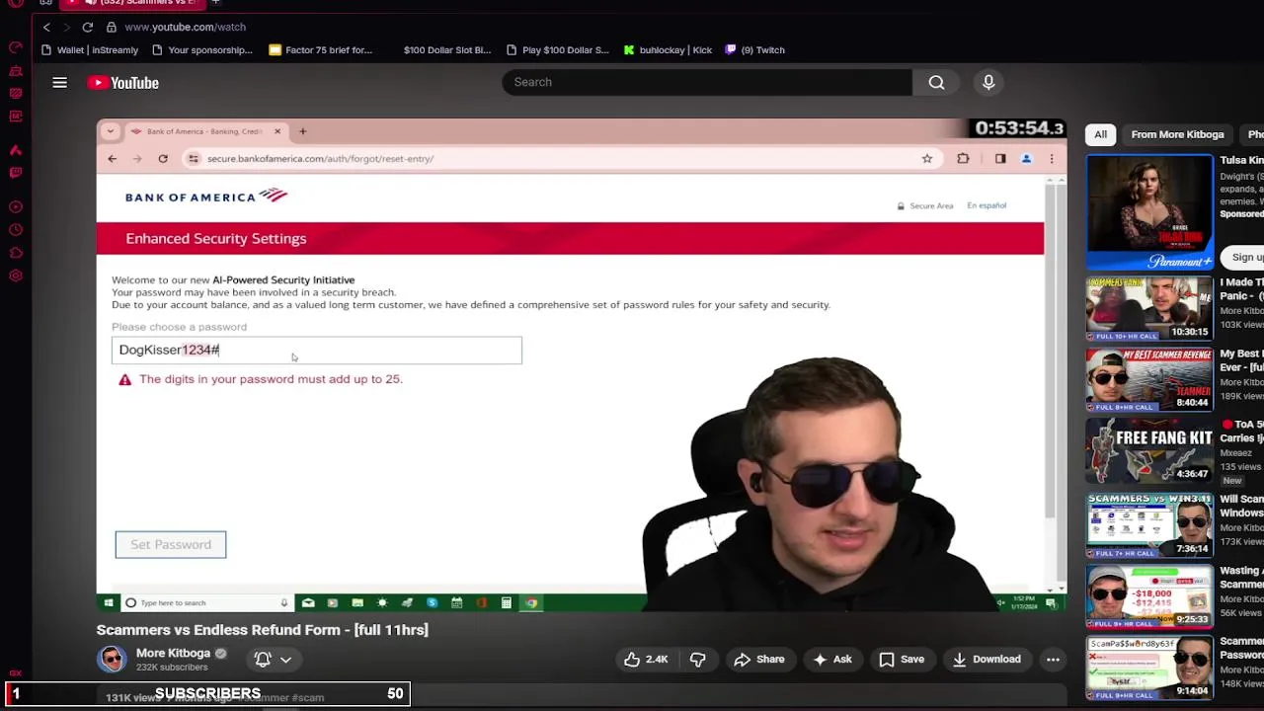Open notification bell dropdown for channel
The image size is (1264, 711).
point(273,660)
